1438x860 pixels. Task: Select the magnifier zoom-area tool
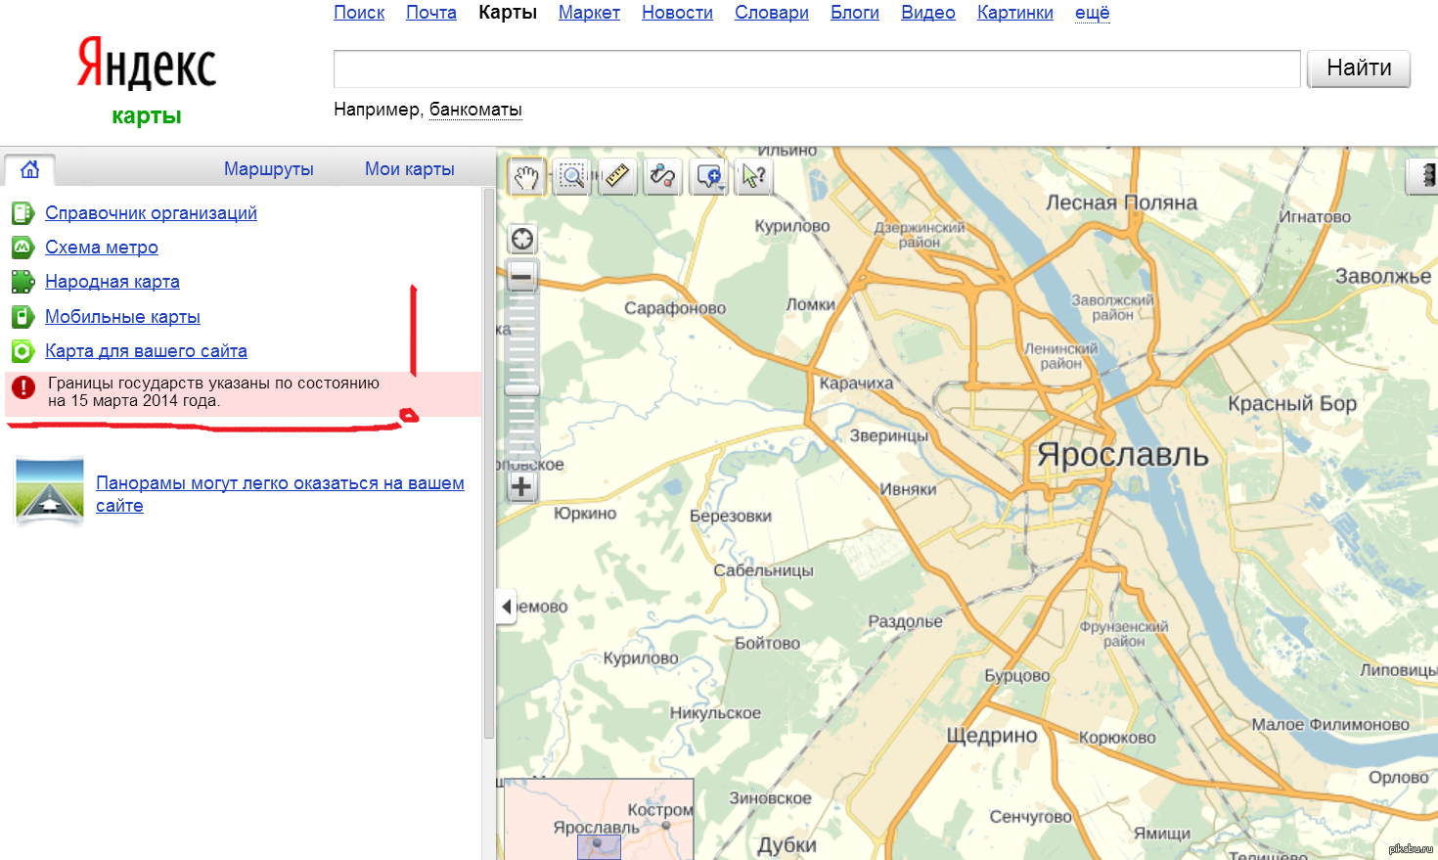click(x=572, y=177)
